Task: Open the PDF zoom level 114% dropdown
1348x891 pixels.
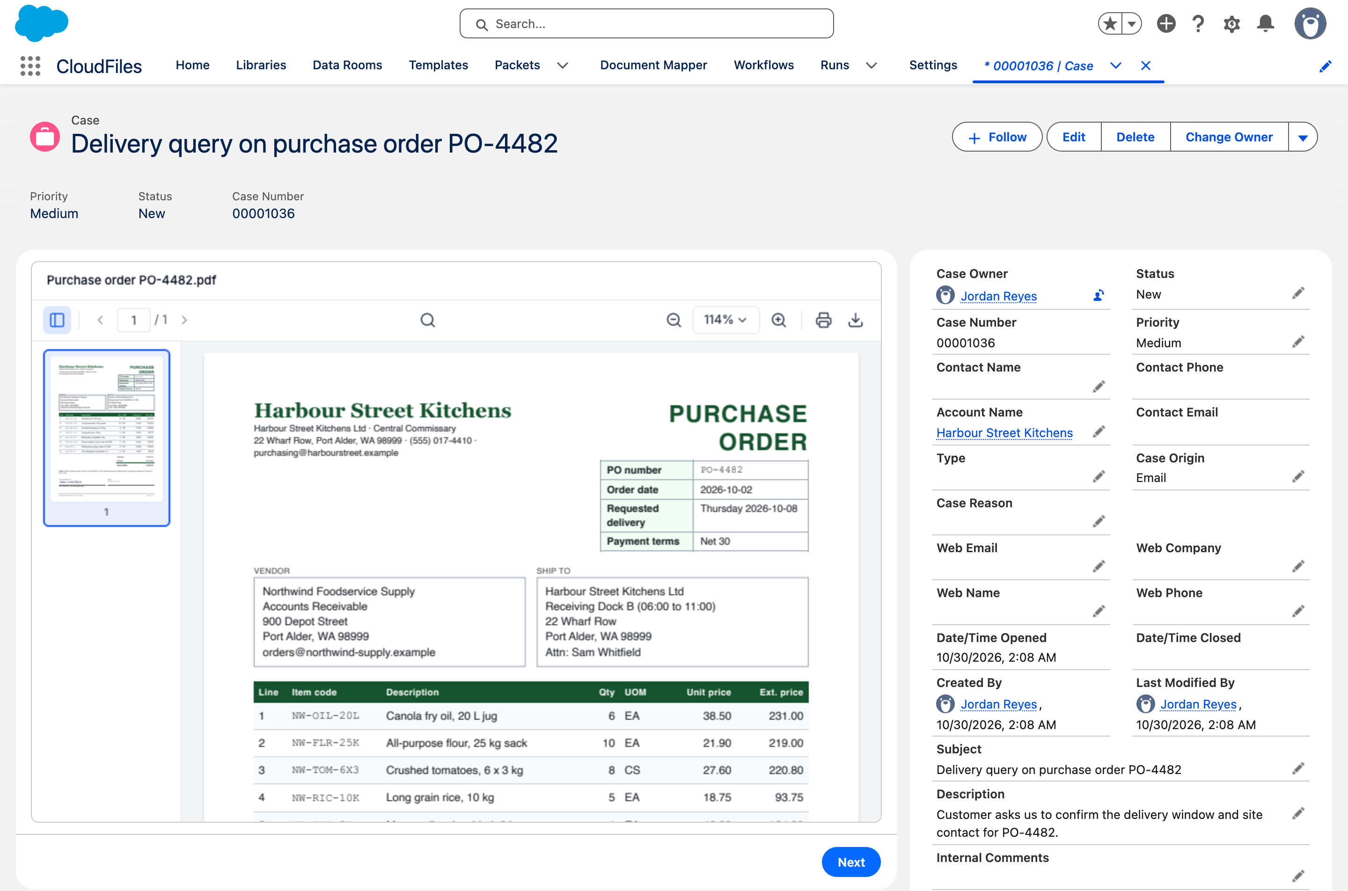Action: (x=725, y=320)
